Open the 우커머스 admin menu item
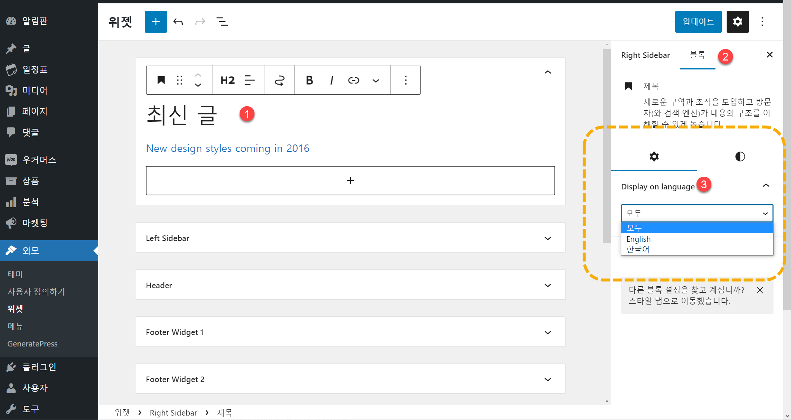Screen dimensions: 791x420 tap(39, 160)
